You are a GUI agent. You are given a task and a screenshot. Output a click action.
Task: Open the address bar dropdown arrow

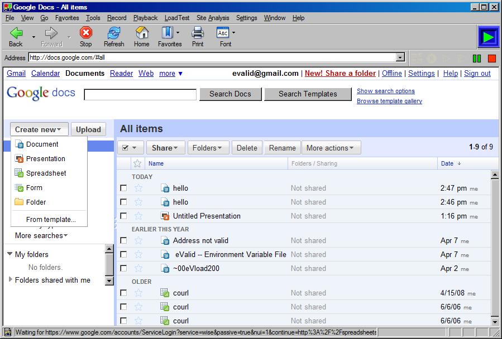tap(400, 57)
